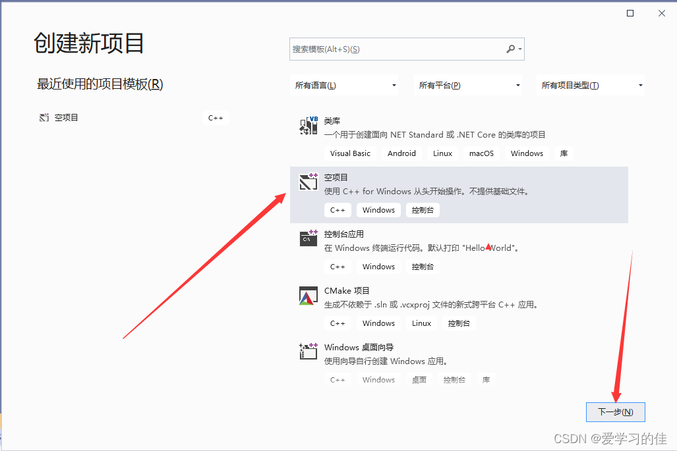Viewport: 677px width, 451px height.
Task: Click the C++ tag beside recent 空项目
Action: 216,118
